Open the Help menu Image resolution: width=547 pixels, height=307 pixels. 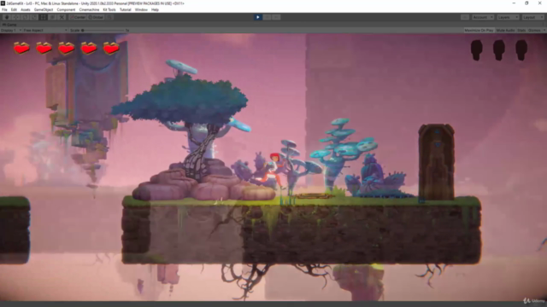[x=155, y=9]
